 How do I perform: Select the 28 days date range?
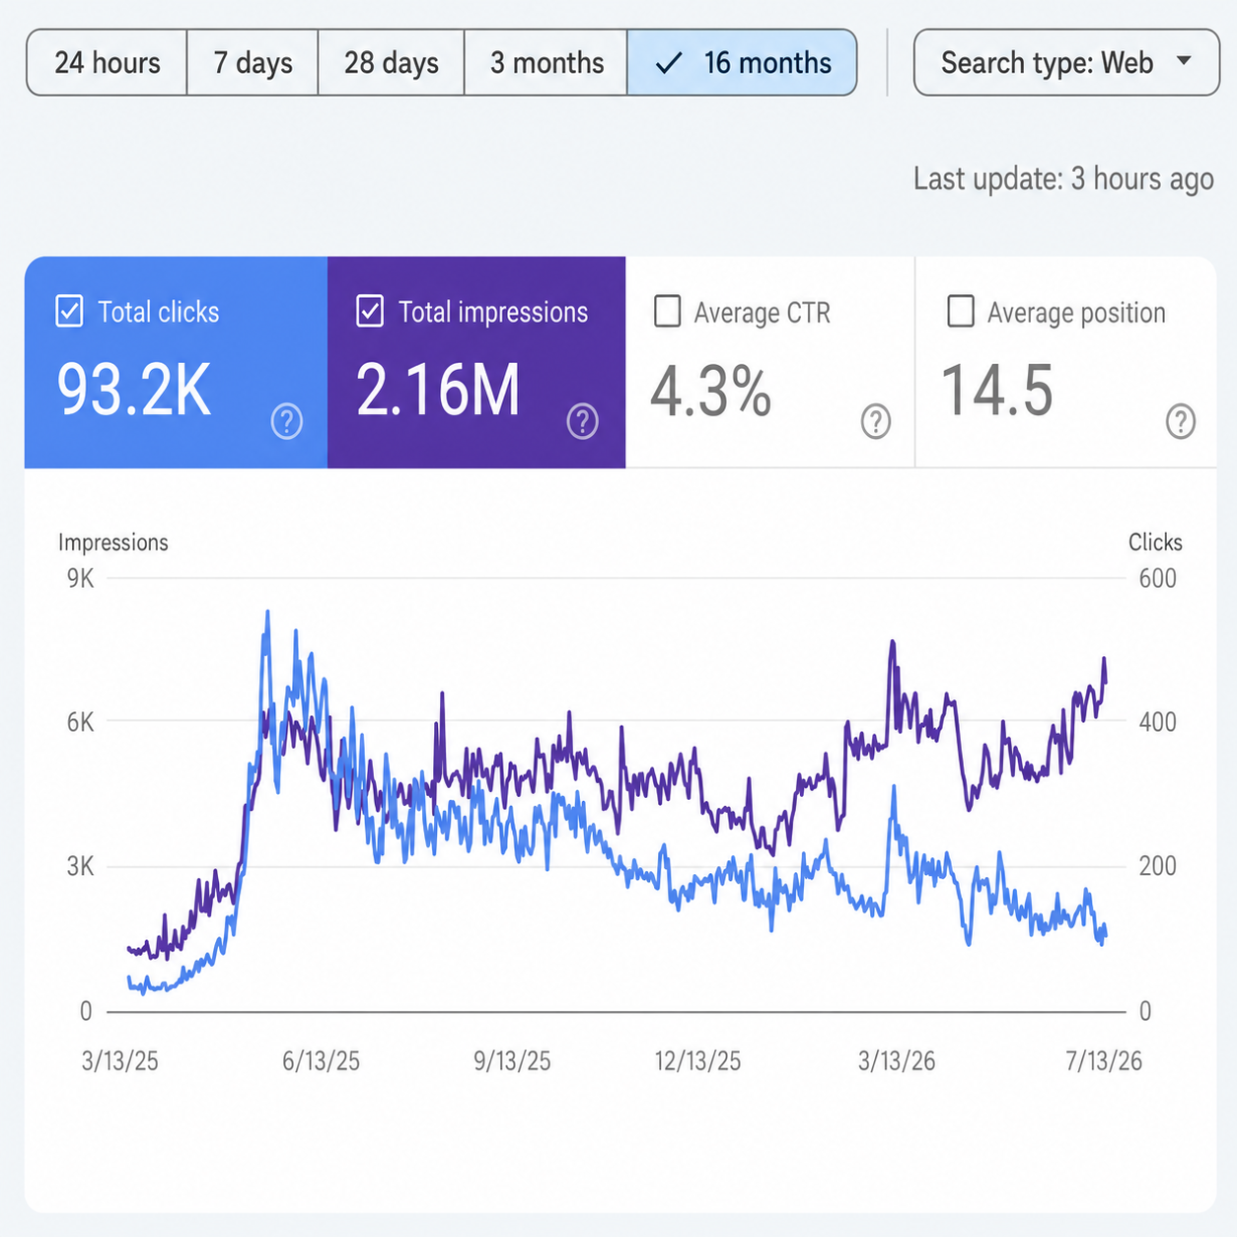(391, 62)
